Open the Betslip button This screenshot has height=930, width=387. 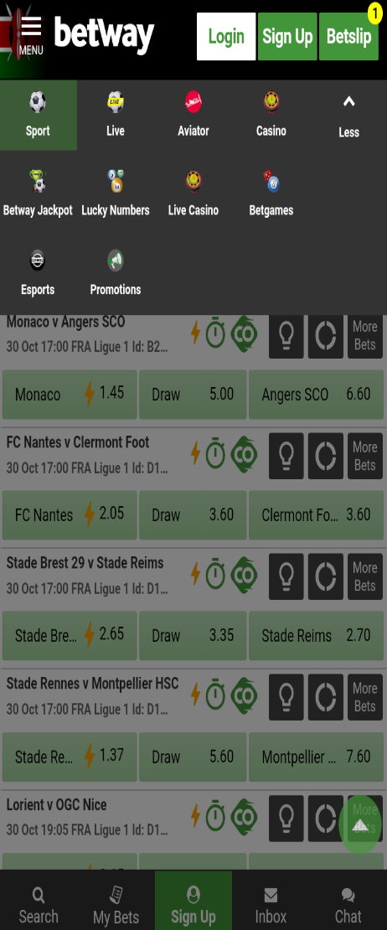(x=349, y=36)
